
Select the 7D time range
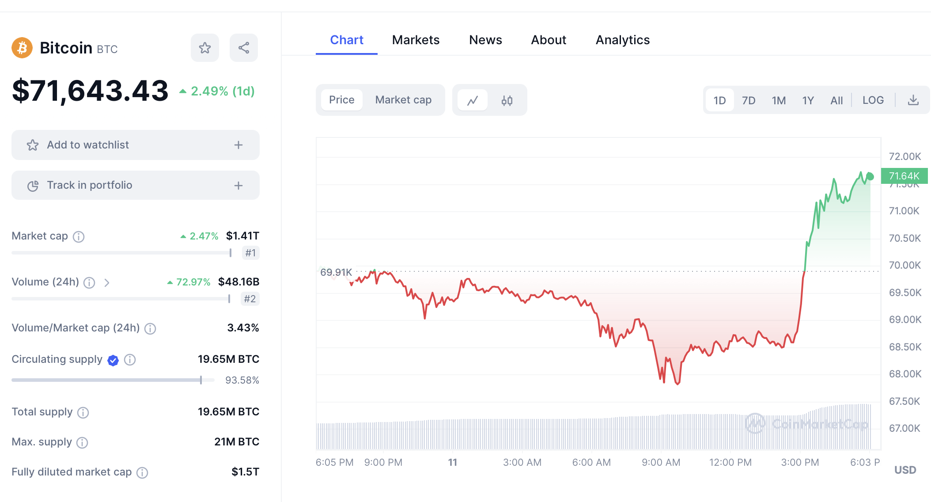(749, 100)
